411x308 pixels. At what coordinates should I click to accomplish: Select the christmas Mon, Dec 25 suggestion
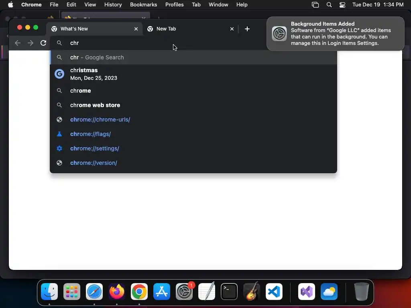tap(193, 74)
